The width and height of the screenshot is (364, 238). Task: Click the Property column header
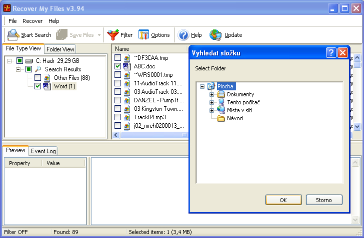pyautogui.click(x=23, y=163)
